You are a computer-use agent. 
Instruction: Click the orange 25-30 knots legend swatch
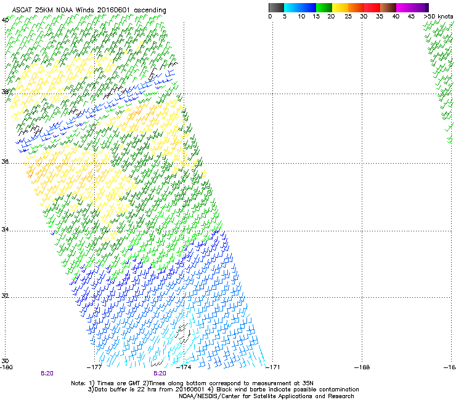click(356, 7)
